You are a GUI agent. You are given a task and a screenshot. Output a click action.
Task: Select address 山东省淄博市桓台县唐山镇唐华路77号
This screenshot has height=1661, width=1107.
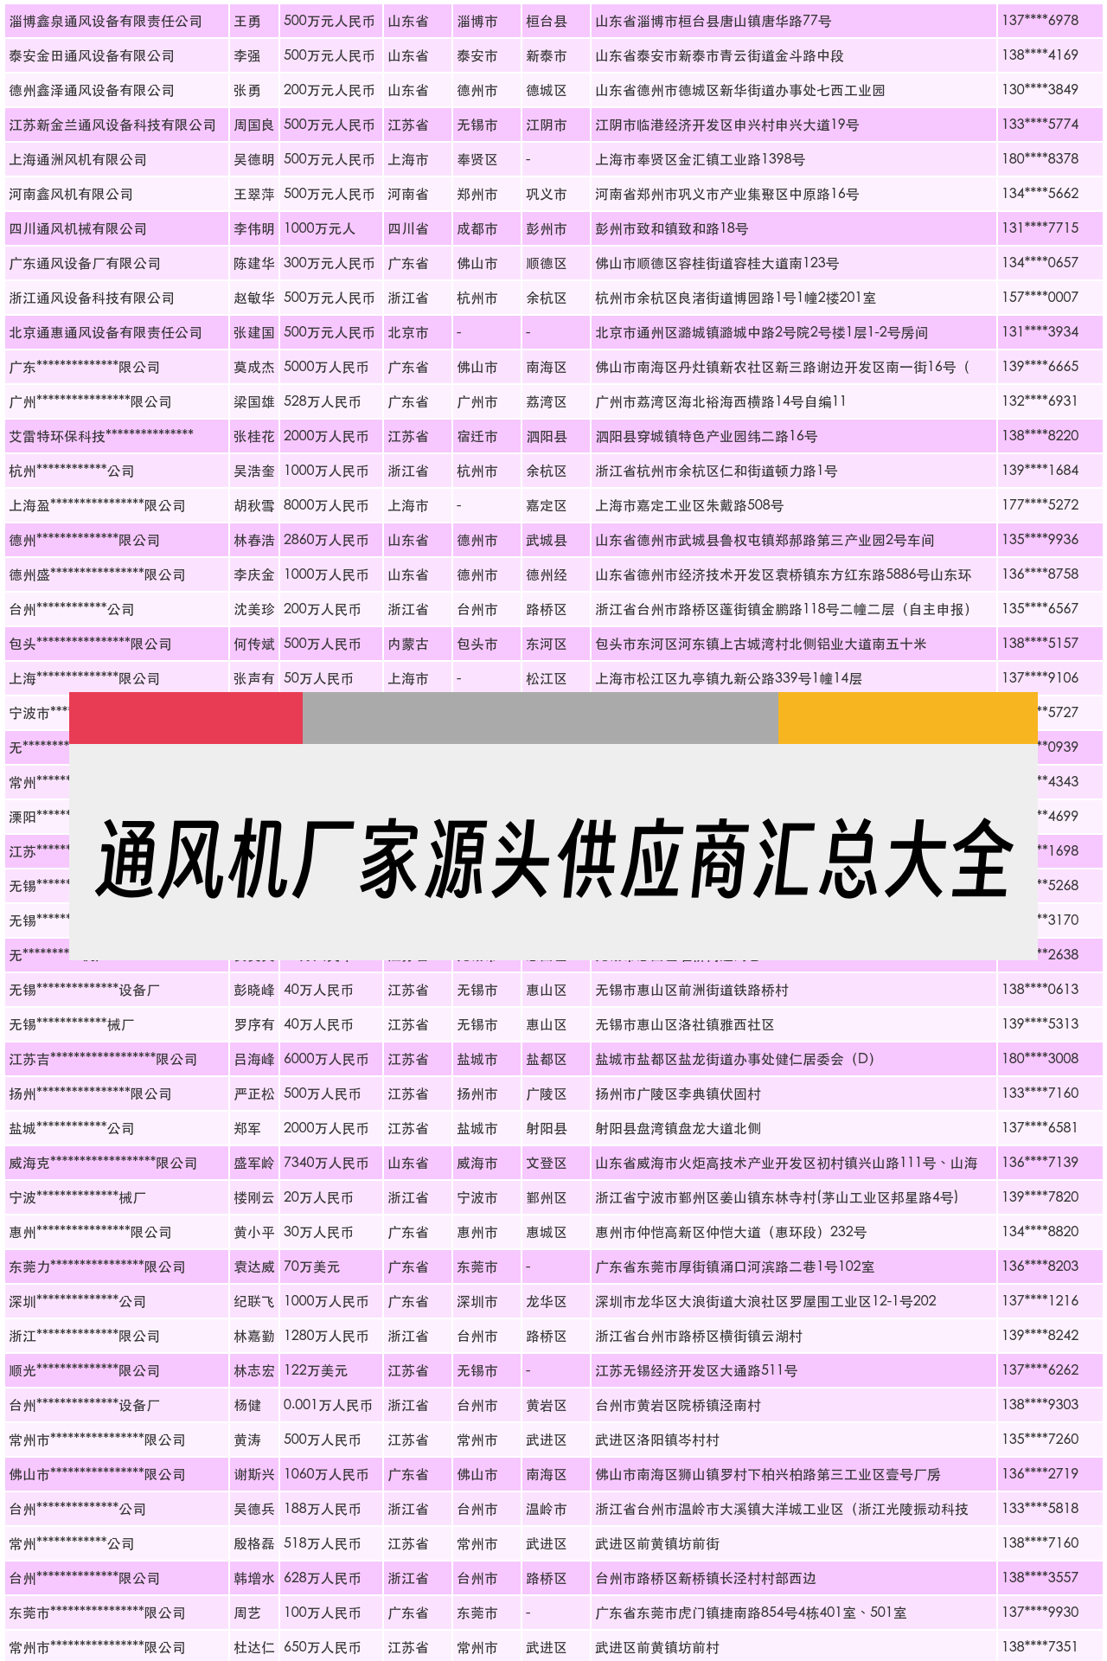tap(713, 21)
